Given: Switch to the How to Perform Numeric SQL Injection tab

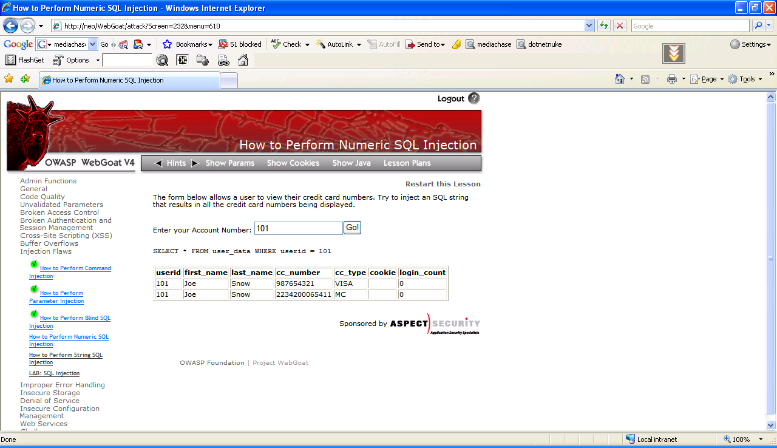Looking at the screenshot, I should pos(129,80).
